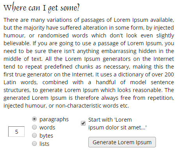Click 'non-characteristic' in the last line
The height and width of the screenshot is (154, 179).
[x=78, y=106]
